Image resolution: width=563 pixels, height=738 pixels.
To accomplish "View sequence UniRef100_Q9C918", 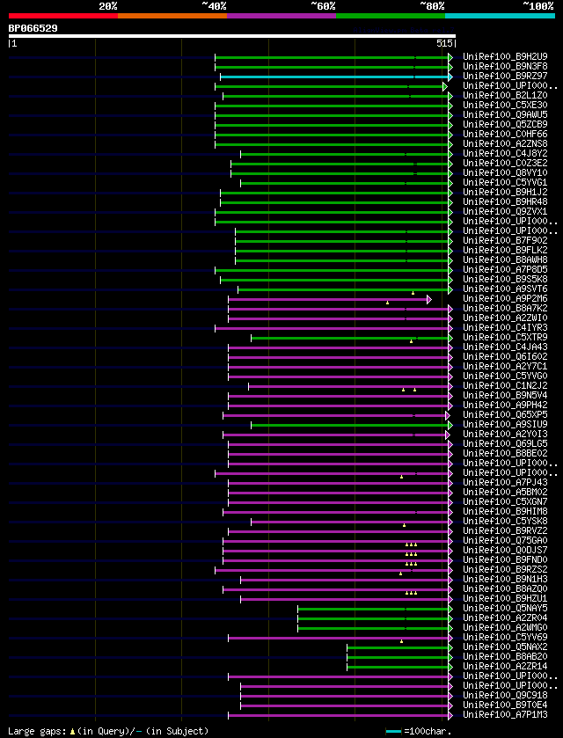I will tap(505, 697).
